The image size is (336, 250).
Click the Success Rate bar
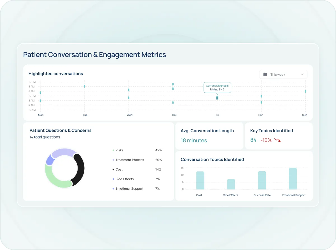click(x=262, y=180)
